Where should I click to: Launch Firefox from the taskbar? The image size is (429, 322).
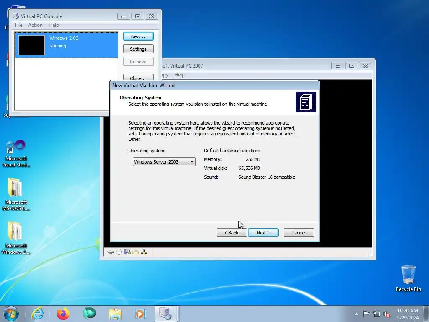click(x=63, y=314)
